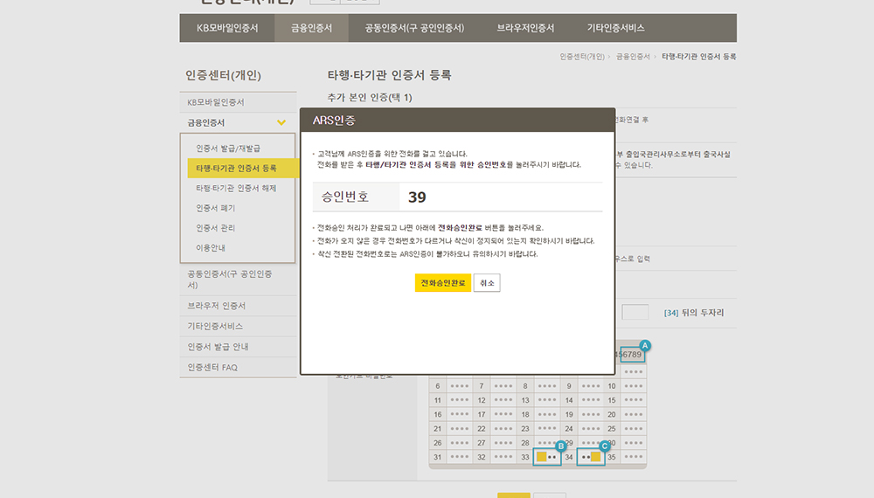Switch to 공동인증서(구 공인인증서) tab

(x=414, y=28)
